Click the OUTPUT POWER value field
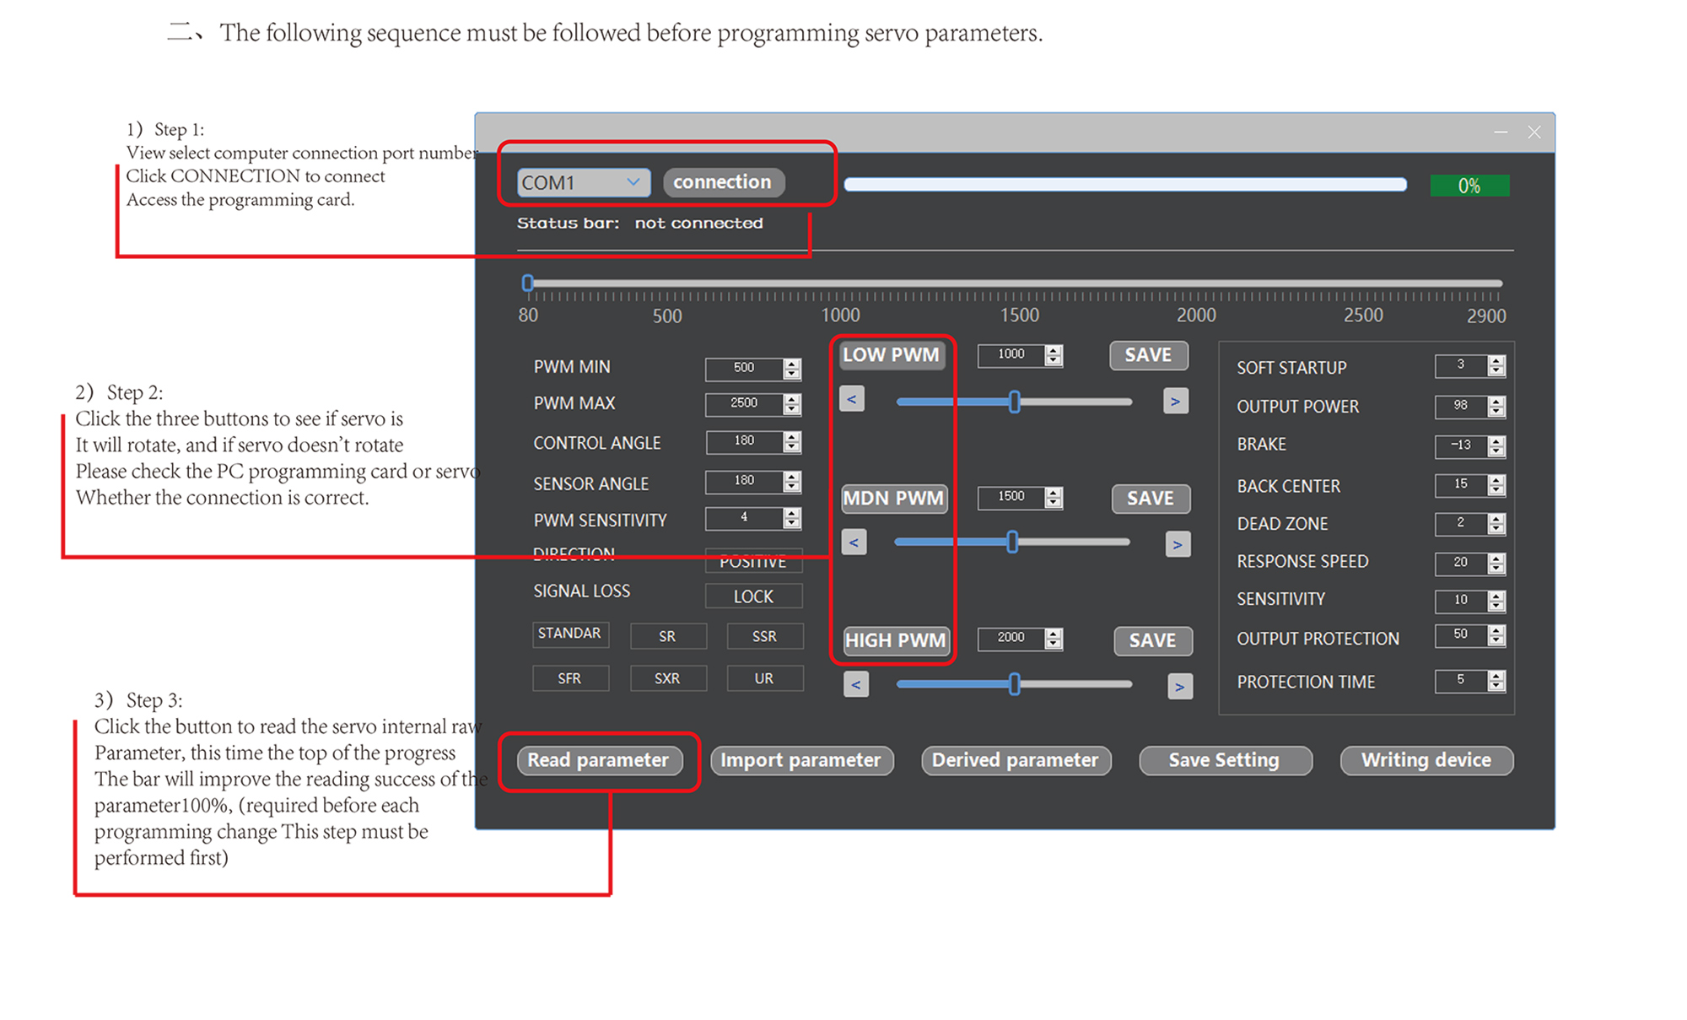The height and width of the screenshot is (1020, 1687). coord(1461,407)
